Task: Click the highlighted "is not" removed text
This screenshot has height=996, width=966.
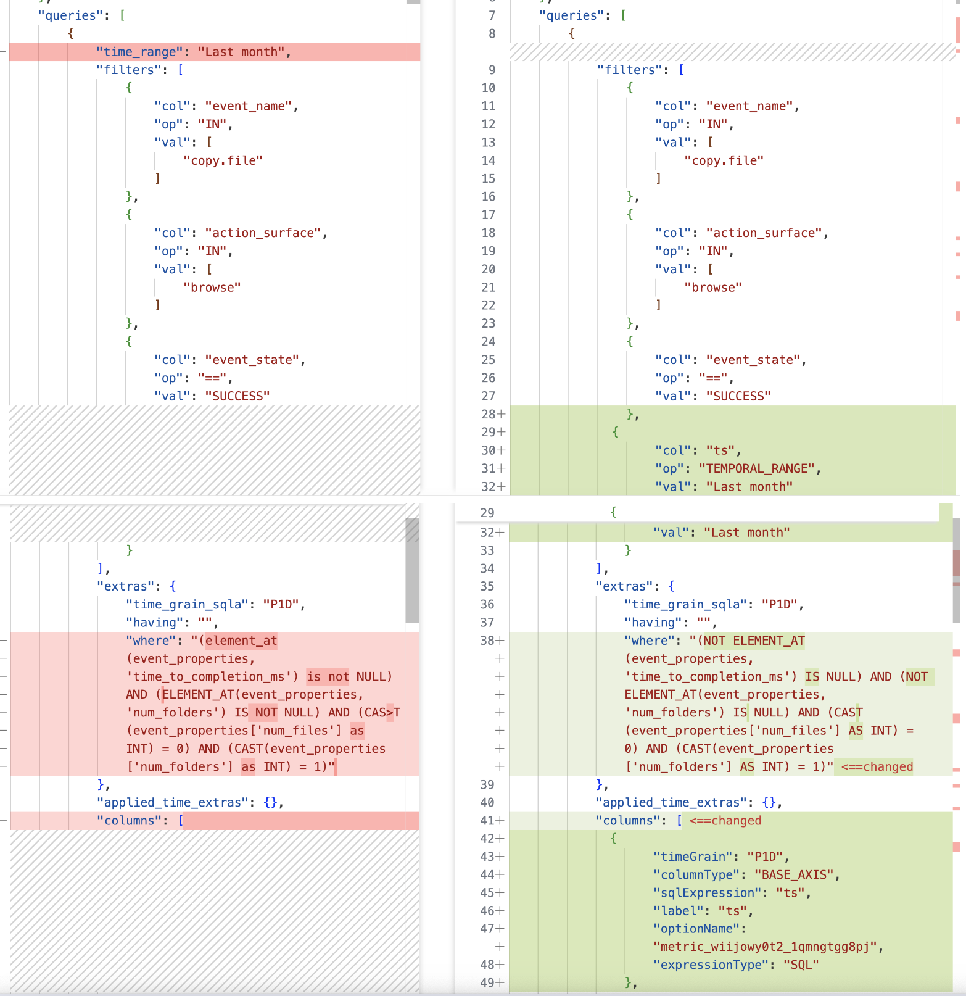Action: click(328, 676)
